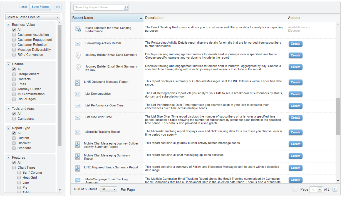Click the Blank Template email cube icon
The image size is (342, 197).
pyautogui.click(x=78, y=30)
